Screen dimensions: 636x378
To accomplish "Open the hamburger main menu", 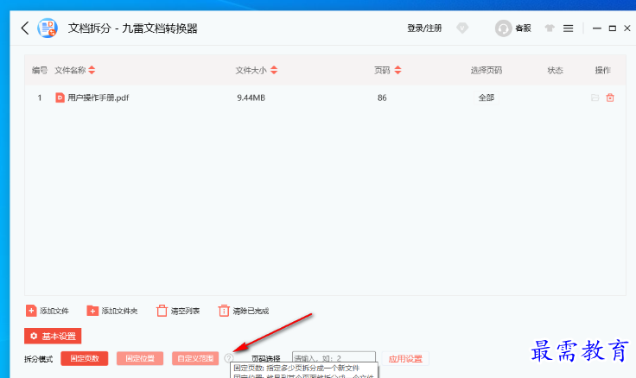I will [568, 28].
